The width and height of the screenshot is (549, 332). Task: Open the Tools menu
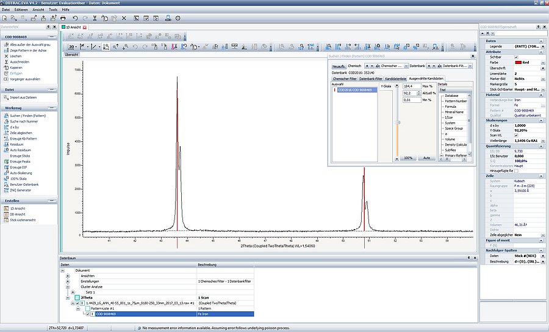point(53,10)
